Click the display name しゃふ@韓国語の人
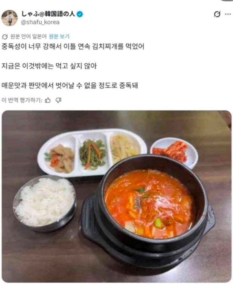Screen dimensions: 233x285 tap(48, 14)
